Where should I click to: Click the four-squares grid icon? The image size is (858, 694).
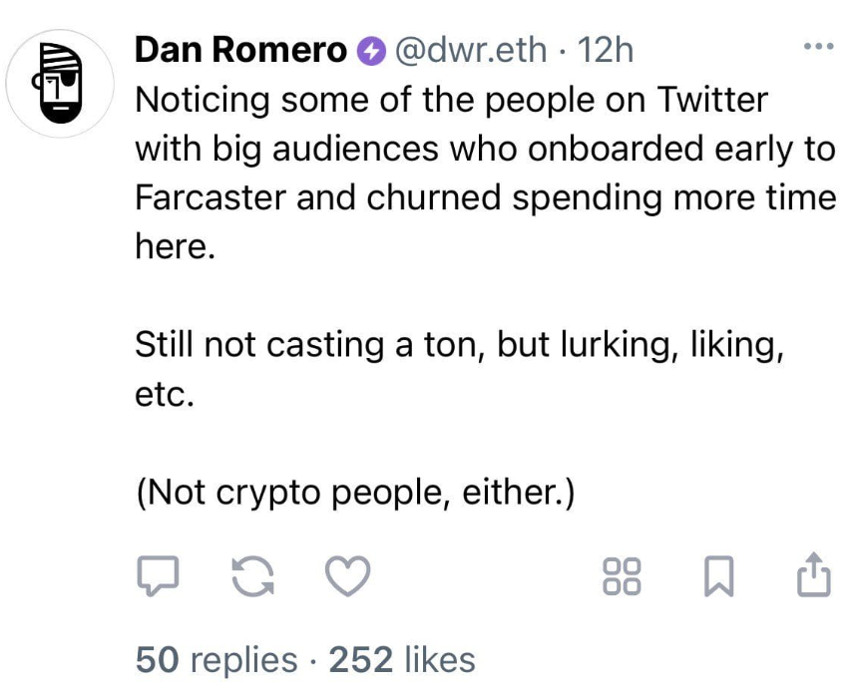tap(621, 575)
